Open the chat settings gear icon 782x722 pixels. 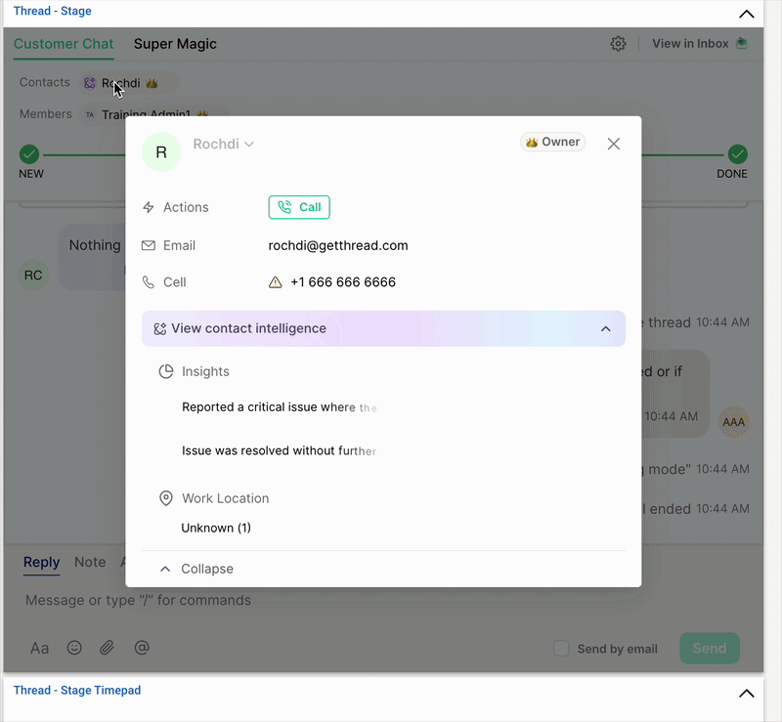[618, 44]
